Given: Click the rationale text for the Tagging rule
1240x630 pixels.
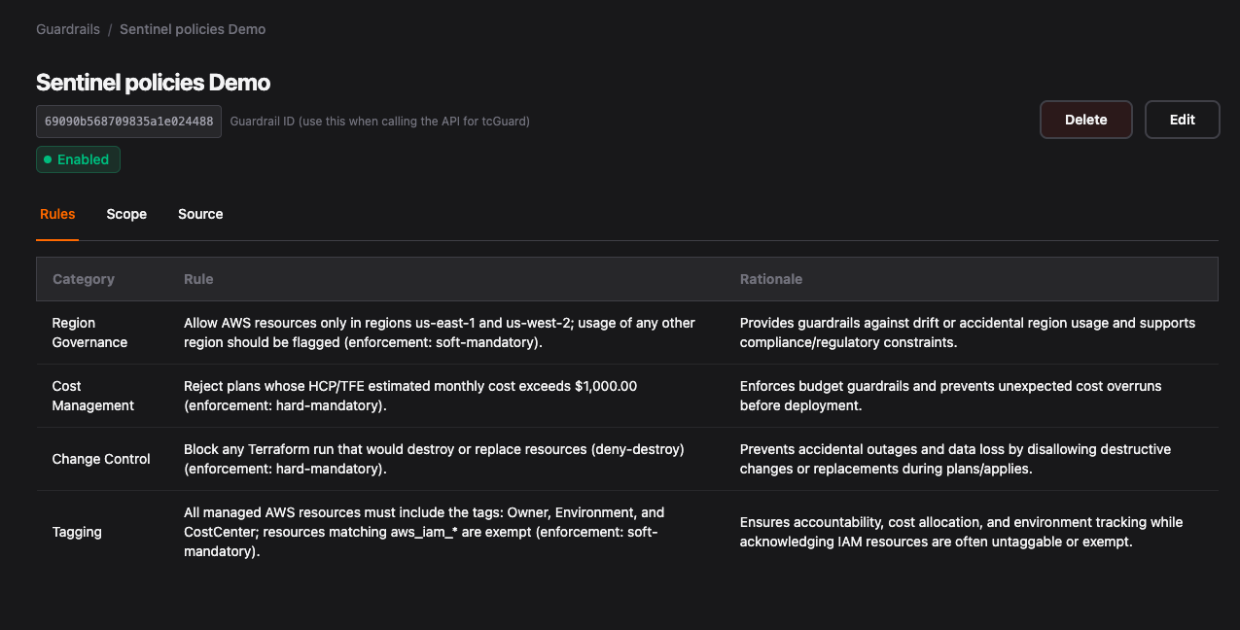Looking at the screenshot, I should click(961, 532).
